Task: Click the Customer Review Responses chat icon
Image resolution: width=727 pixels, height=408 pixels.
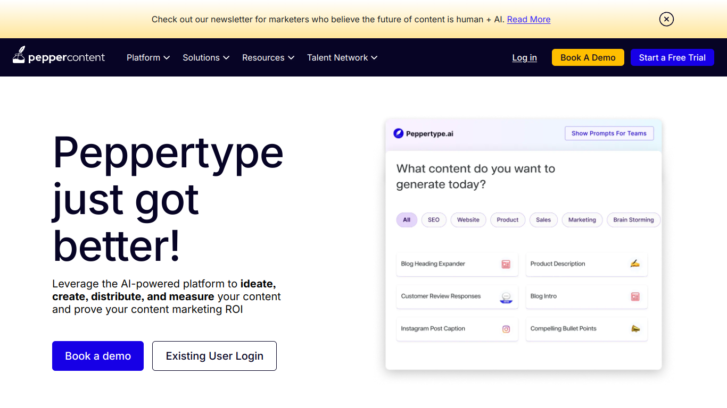Action: (x=506, y=297)
